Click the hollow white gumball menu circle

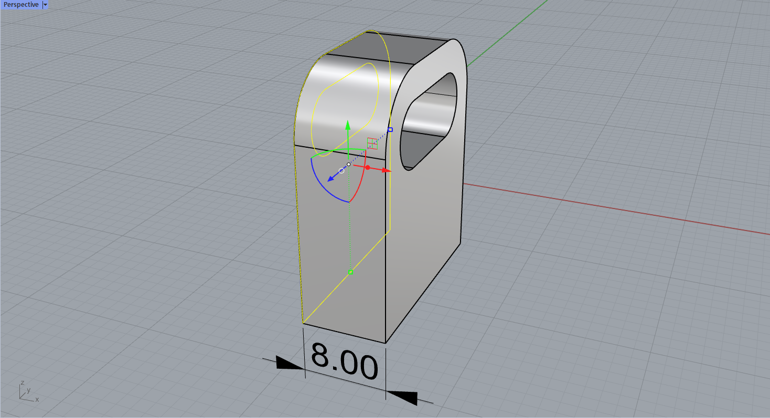coord(341,171)
